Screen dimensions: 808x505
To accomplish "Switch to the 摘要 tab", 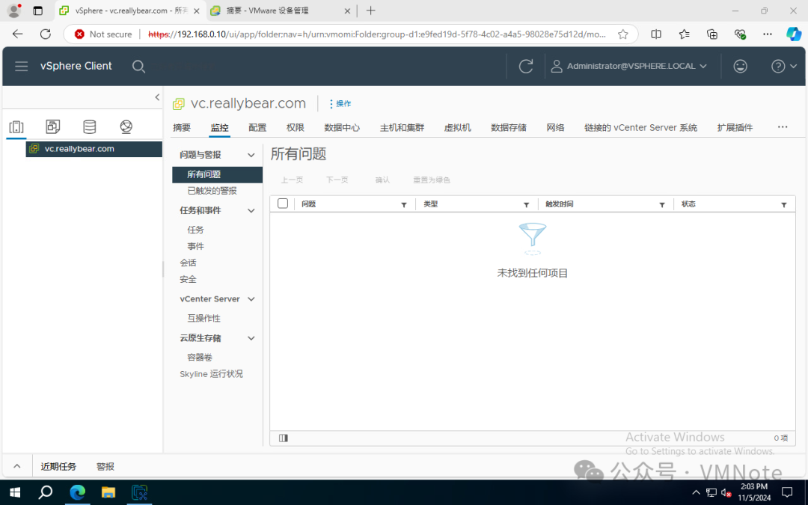I will (x=181, y=127).
